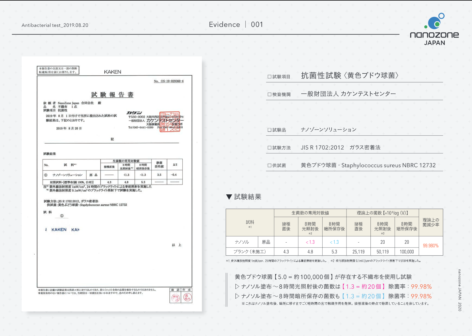
Task: Click the black triangle before 試験結果
Action: click(229, 197)
